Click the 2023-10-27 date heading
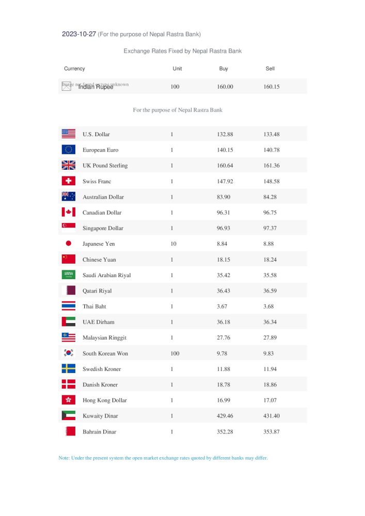 [79, 34]
